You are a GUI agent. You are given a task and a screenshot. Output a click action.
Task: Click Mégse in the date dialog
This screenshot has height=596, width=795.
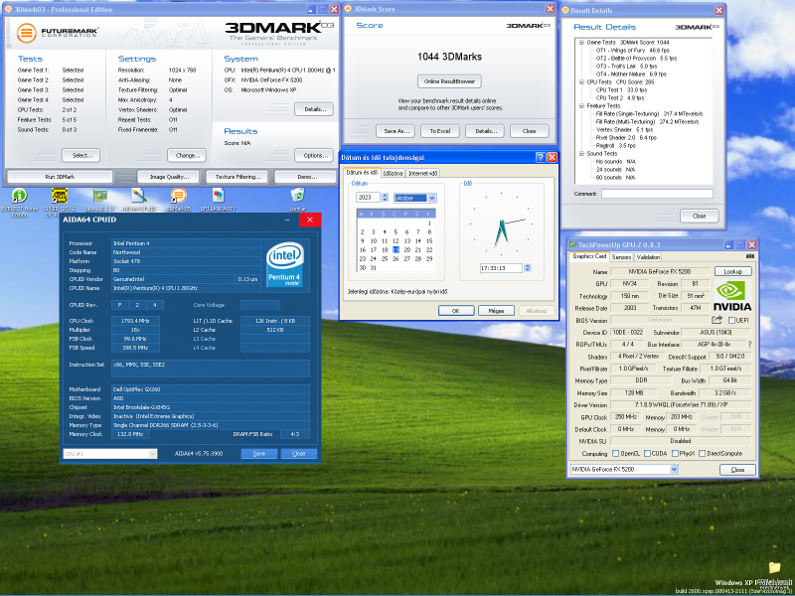click(496, 311)
